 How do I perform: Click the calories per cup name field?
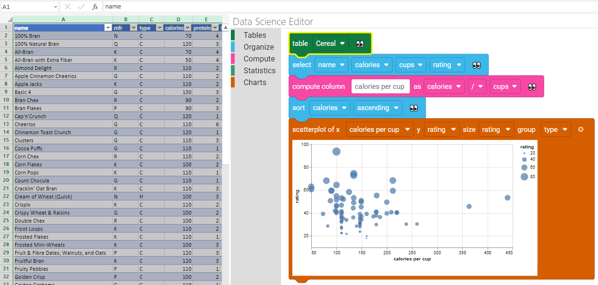(380, 86)
